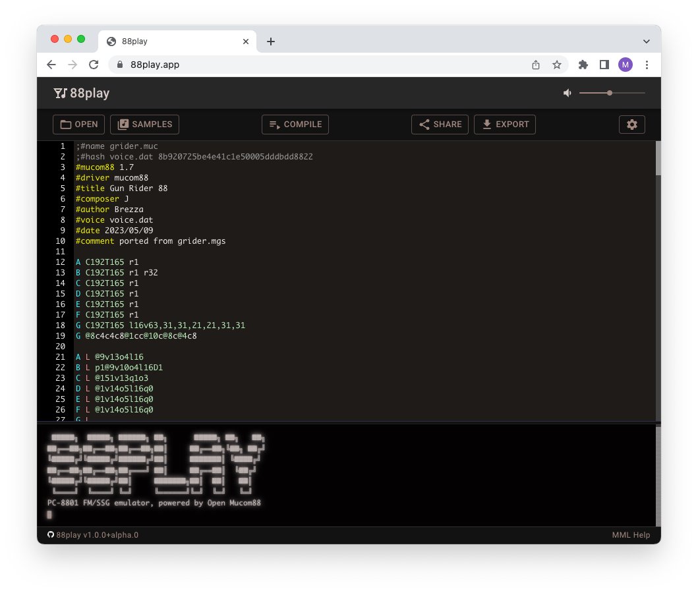Expand the tab search dropdown
Image resolution: width=698 pixels, height=593 pixels.
[x=647, y=42]
